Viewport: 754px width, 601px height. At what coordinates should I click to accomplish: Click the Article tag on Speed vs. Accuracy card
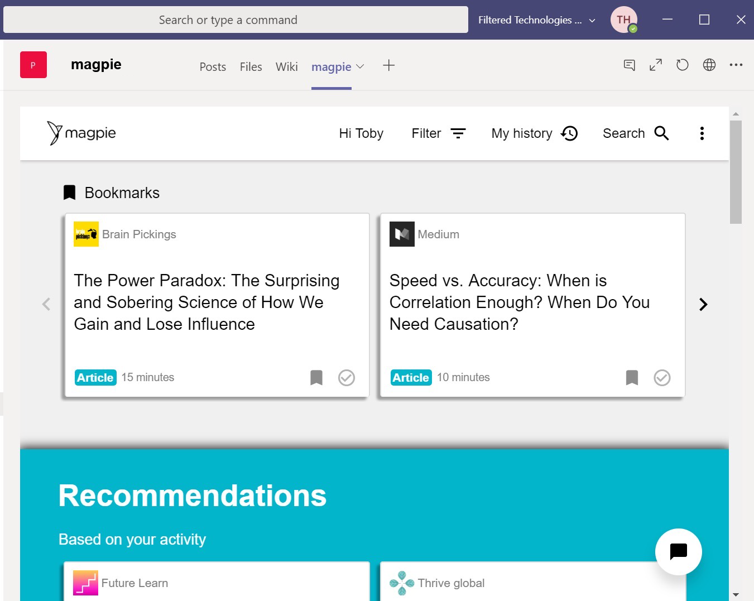(411, 378)
